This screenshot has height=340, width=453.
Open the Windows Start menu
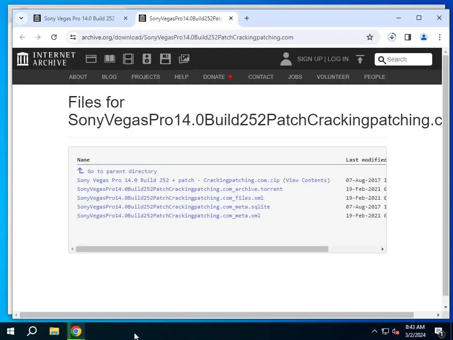[x=11, y=331]
